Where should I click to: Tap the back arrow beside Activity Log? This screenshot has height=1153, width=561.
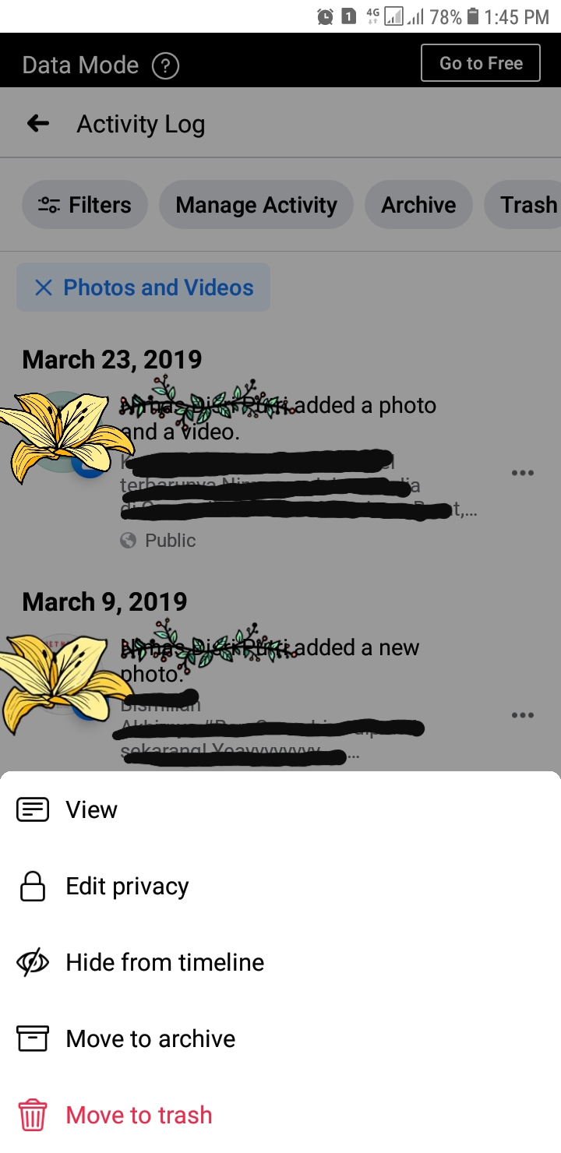pyautogui.click(x=37, y=123)
